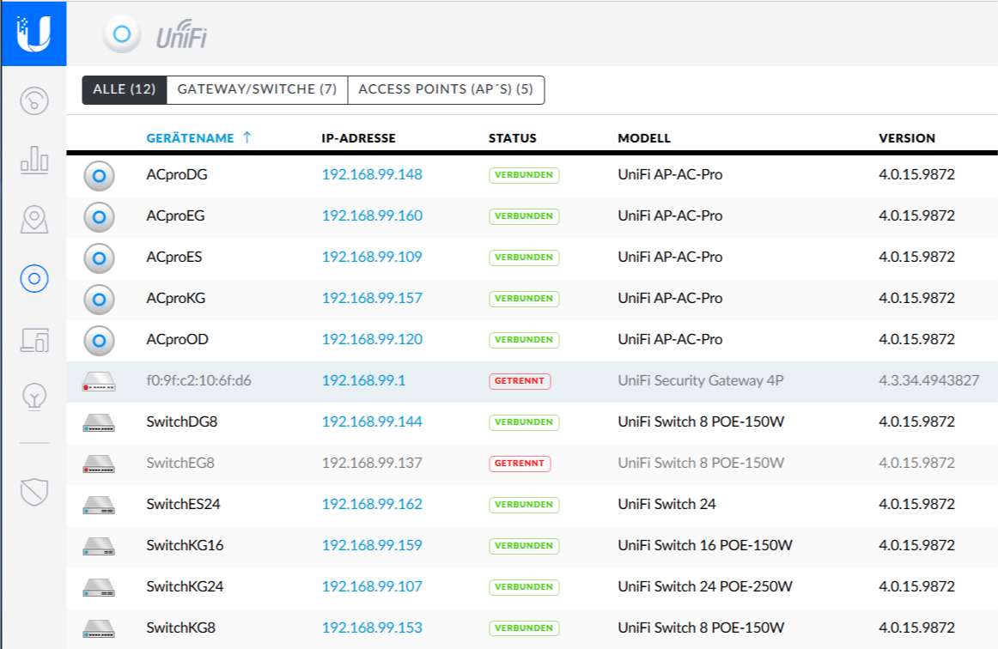This screenshot has width=998, height=649.
Task: Click grayed IP 192.168.99.137
Action: point(372,464)
